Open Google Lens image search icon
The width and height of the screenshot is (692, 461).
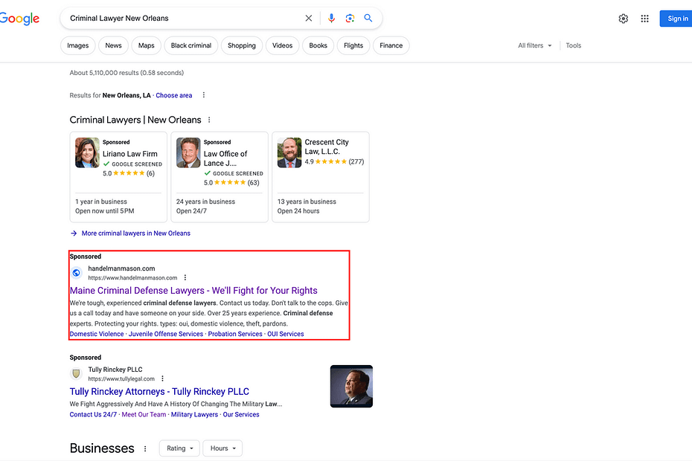pos(350,18)
